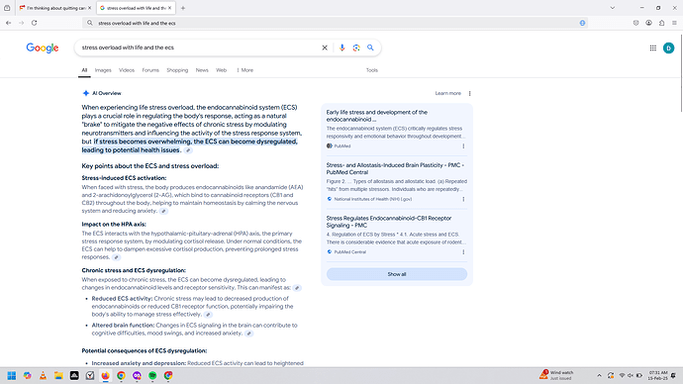Open Google apps grid
The image size is (683, 384).
coord(653,48)
